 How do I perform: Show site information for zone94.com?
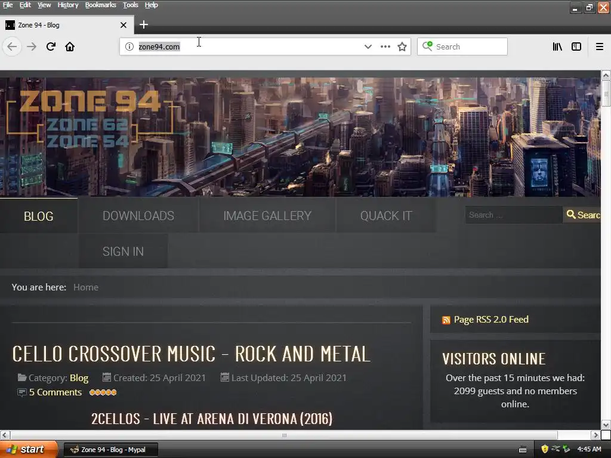pos(129,47)
